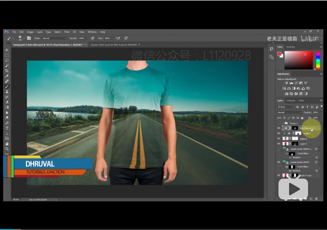Open the brush panel toggle icon
Screen dimensions: 327x230
29,38
